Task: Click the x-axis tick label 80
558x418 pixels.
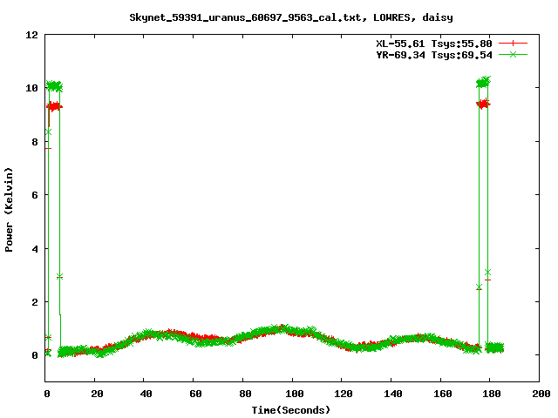Action: (245, 394)
